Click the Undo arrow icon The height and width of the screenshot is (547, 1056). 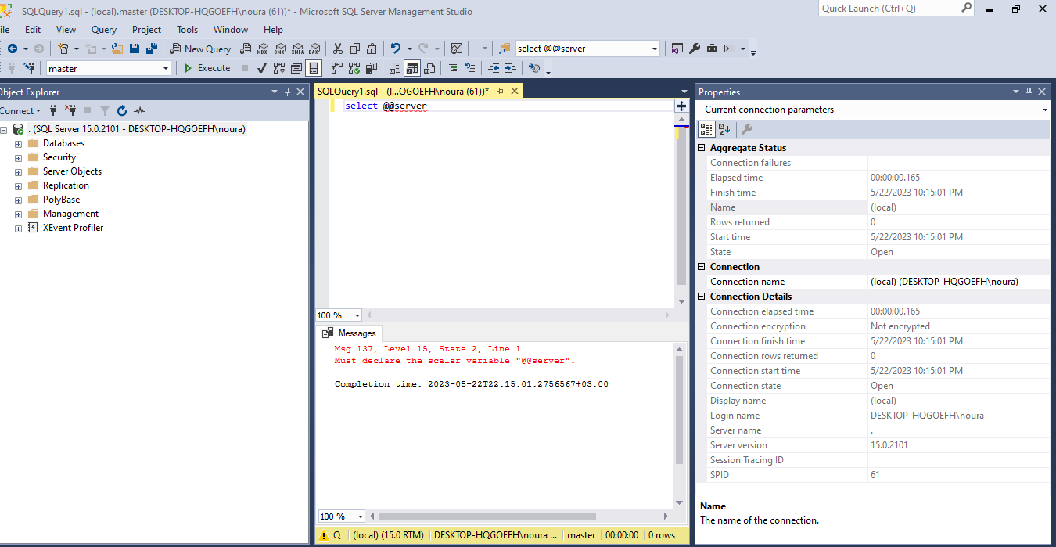[395, 49]
